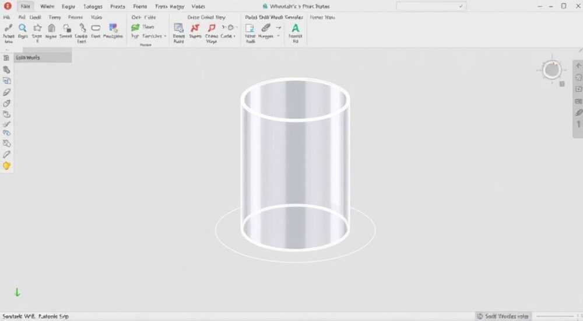583x321 pixels.
Task: Select the star-shaped tool icon in ribbon
Action: coord(37,28)
